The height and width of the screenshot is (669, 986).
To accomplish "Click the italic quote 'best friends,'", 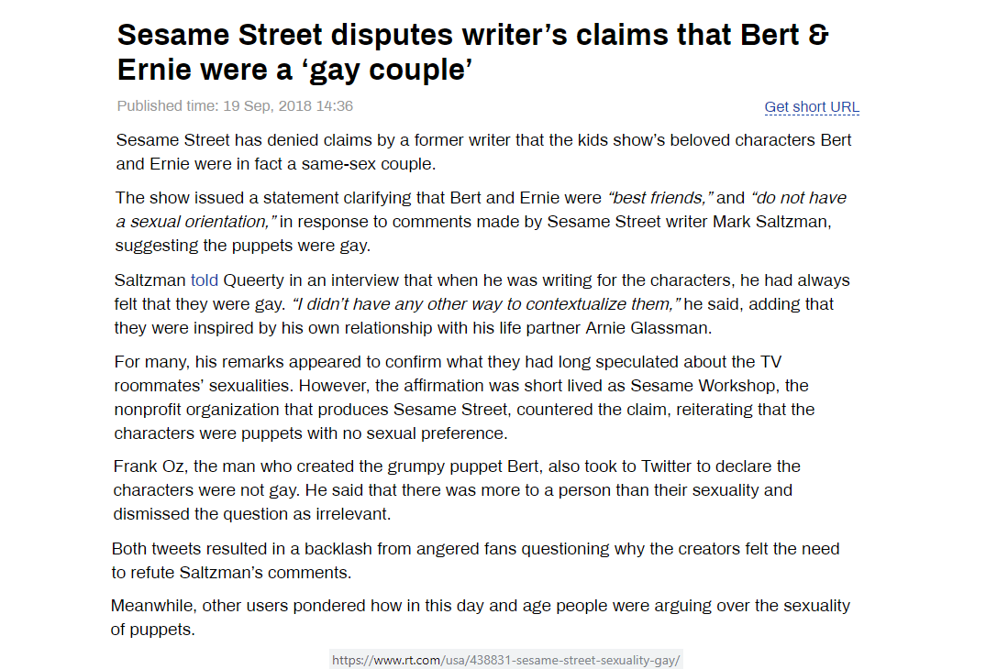I will point(659,198).
